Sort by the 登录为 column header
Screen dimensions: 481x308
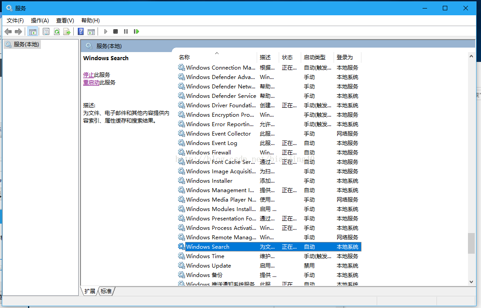pyautogui.click(x=347, y=57)
